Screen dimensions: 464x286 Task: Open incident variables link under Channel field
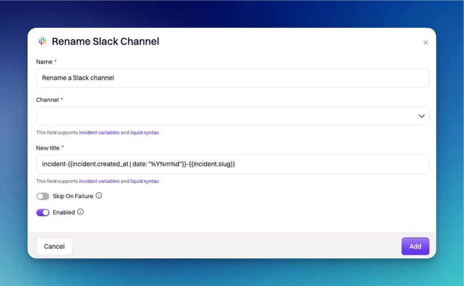point(99,132)
